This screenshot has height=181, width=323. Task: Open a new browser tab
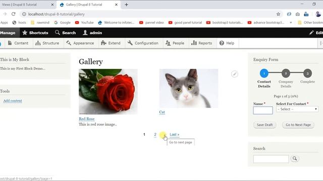coord(127,5)
